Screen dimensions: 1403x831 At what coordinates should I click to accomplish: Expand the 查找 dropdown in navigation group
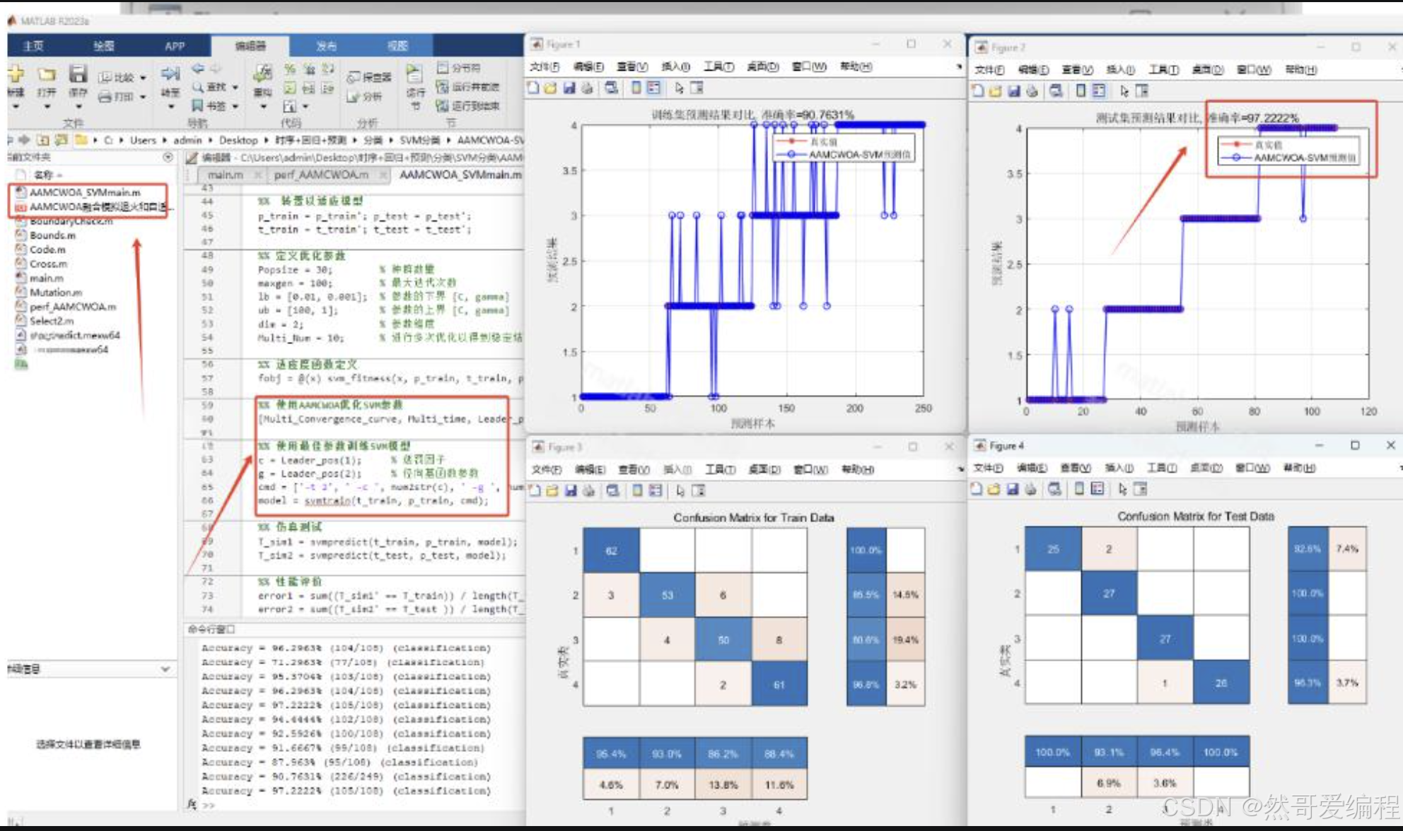235,88
